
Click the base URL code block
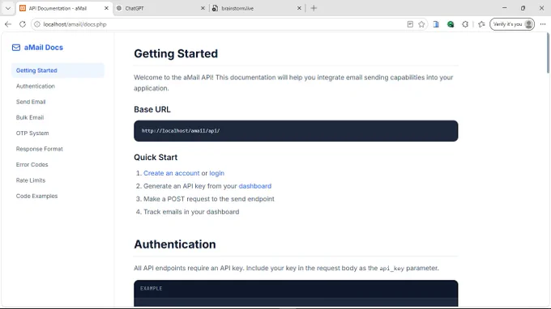(x=296, y=131)
